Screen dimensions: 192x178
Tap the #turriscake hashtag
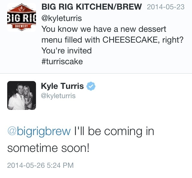click(62, 61)
